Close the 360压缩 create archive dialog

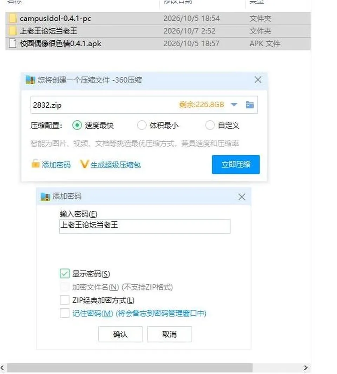tap(258, 80)
